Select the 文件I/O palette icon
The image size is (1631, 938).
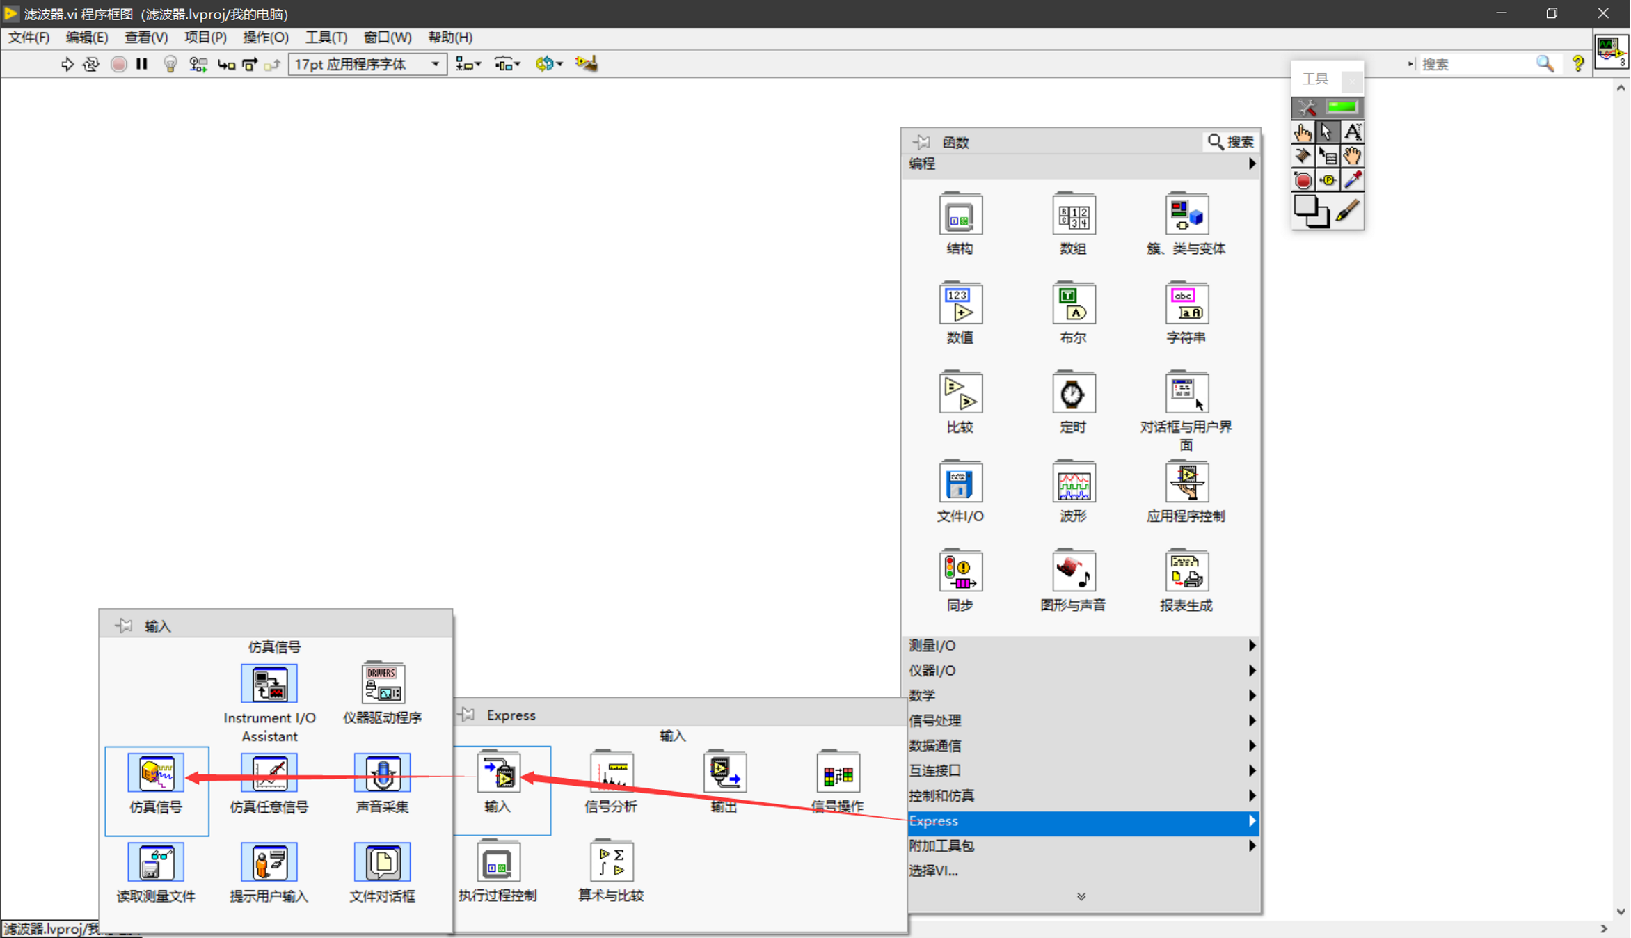pyautogui.click(x=960, y=482)
